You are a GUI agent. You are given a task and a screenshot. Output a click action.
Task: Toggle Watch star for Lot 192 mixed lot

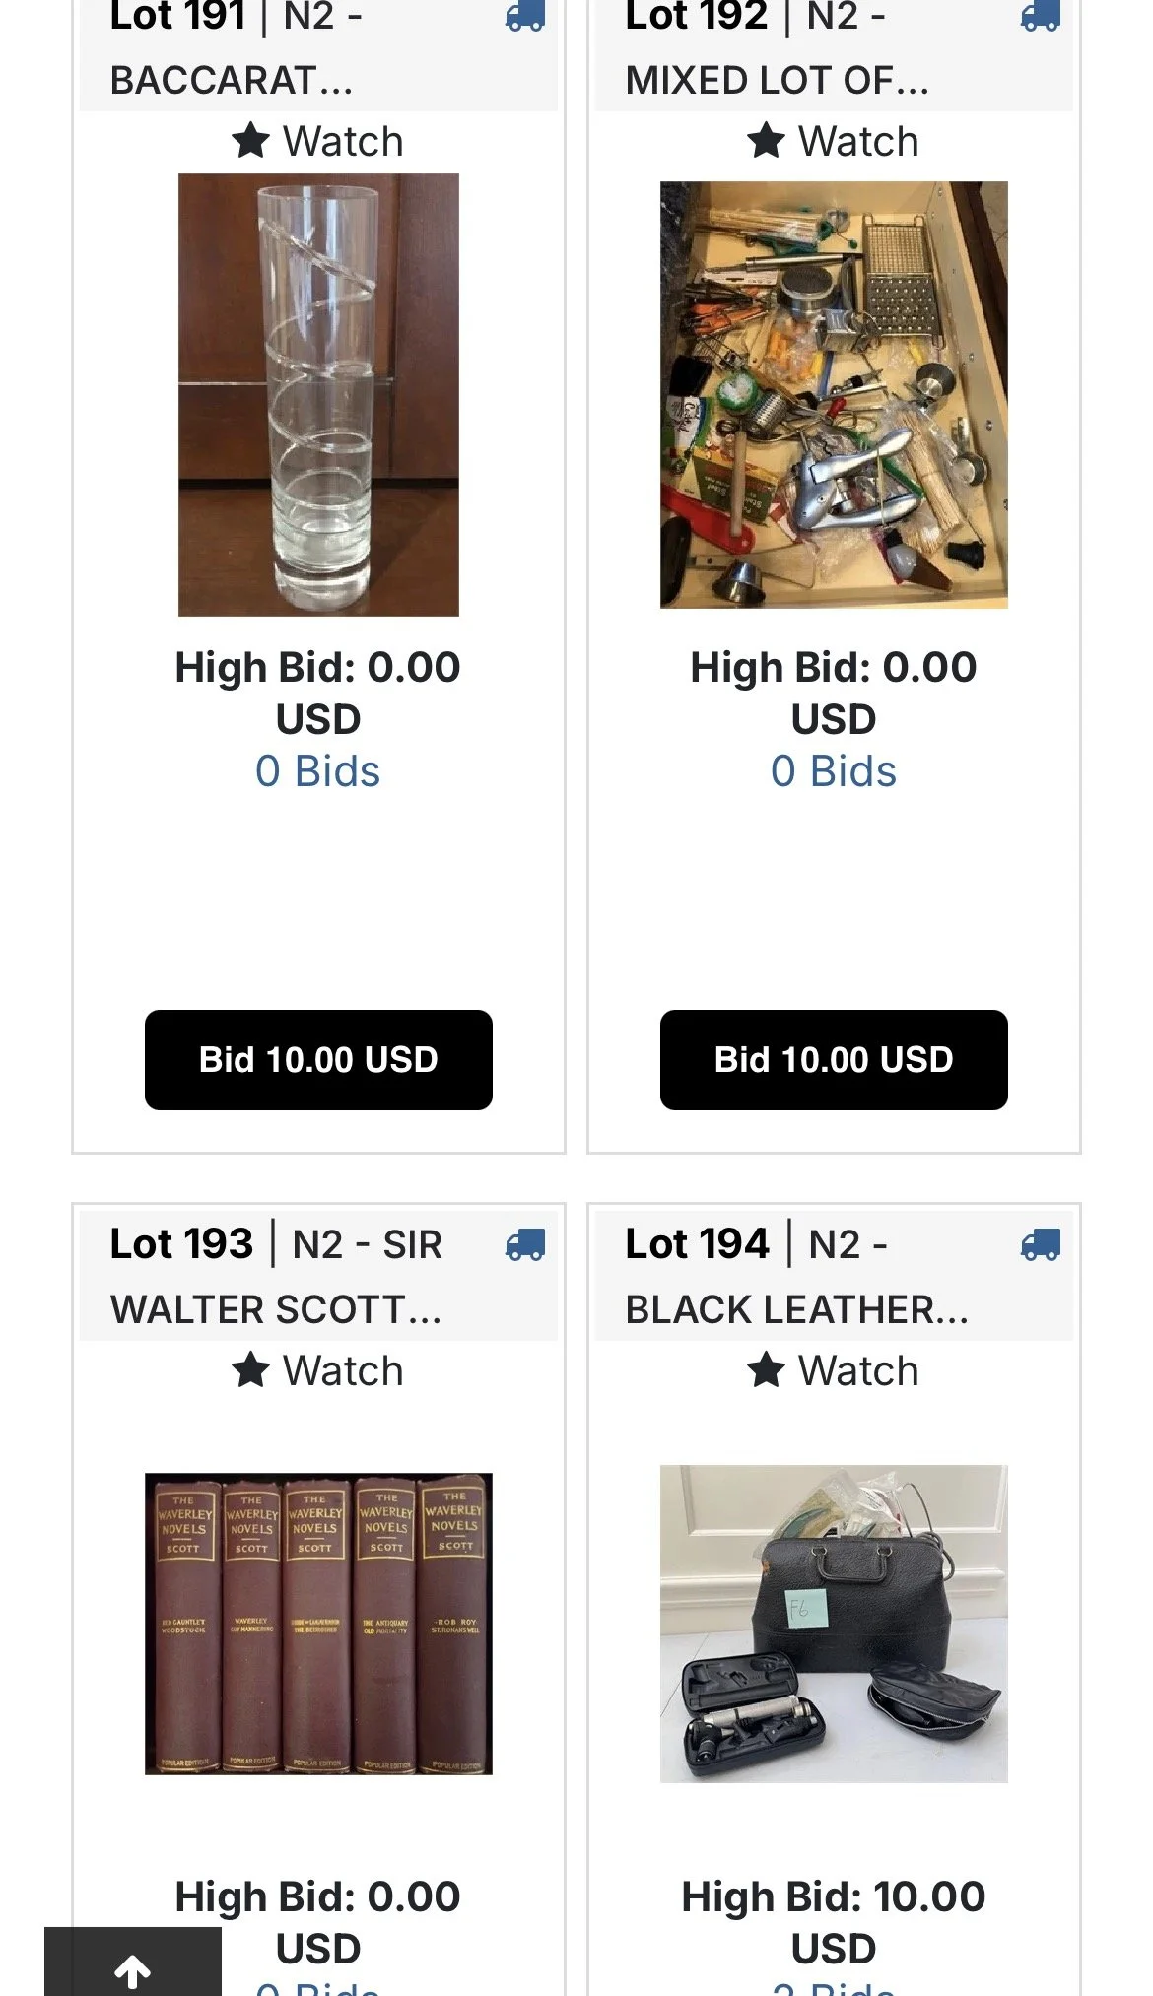pos(766,140)
